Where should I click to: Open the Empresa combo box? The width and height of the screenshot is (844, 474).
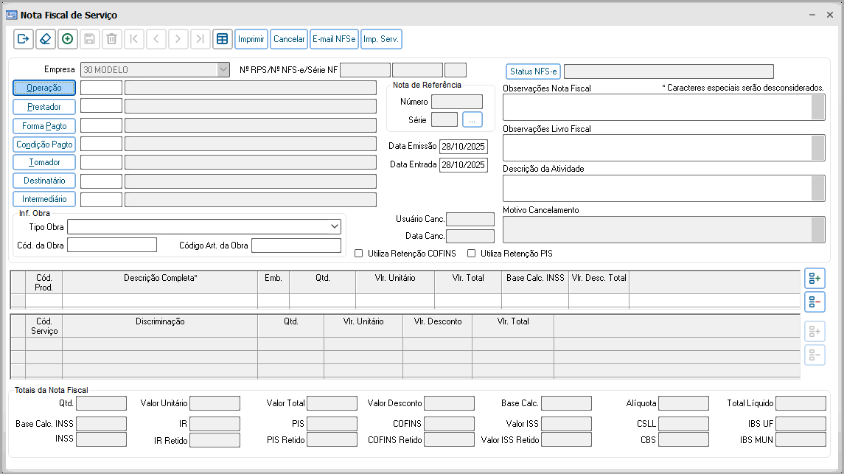[223, 70]
